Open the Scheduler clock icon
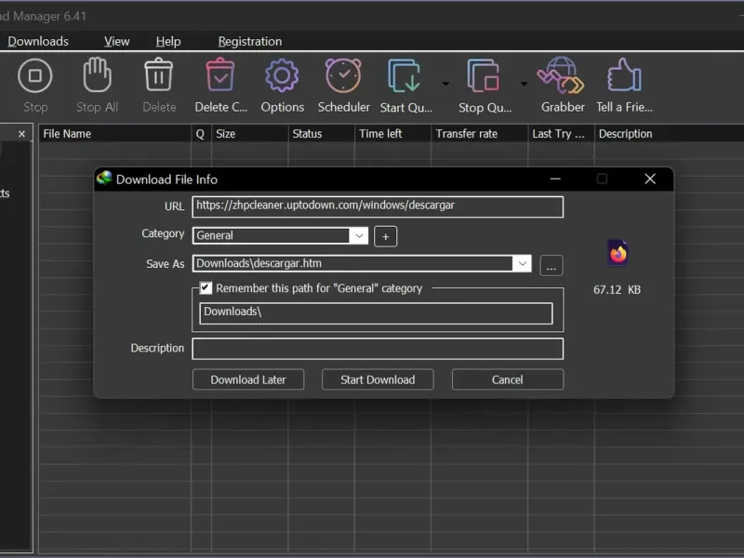Viewport: 744px width, 558px height. (343, 75)
